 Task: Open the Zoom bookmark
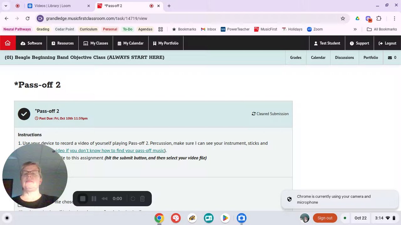pos(315,29)
